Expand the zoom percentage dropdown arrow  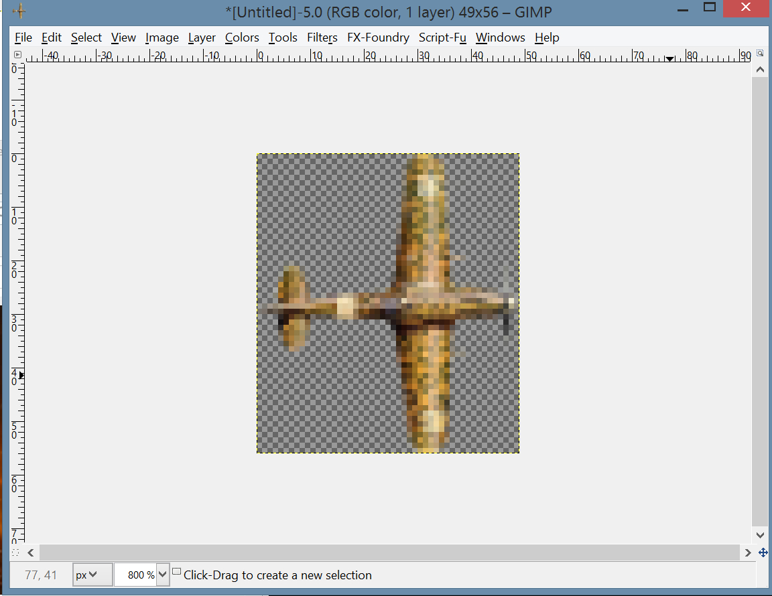click(x=163, y=575)
